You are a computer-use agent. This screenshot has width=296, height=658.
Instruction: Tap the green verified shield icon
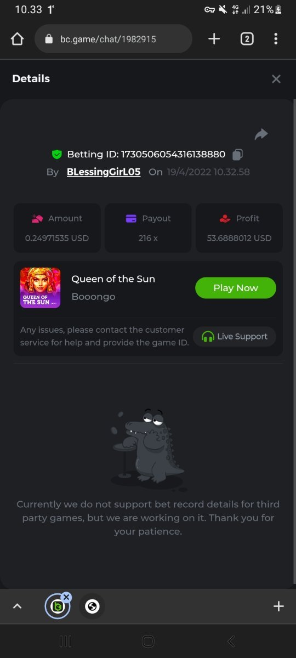tap(57, 154)
